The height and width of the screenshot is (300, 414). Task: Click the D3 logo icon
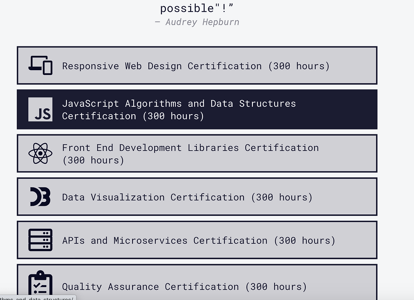coord(40,197)
